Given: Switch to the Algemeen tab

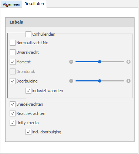Looking at the screenshot, I should pos(11,4).
